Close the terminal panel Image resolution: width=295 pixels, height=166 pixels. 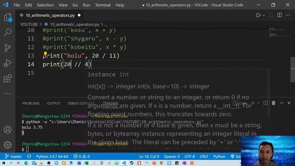point(289,103)
